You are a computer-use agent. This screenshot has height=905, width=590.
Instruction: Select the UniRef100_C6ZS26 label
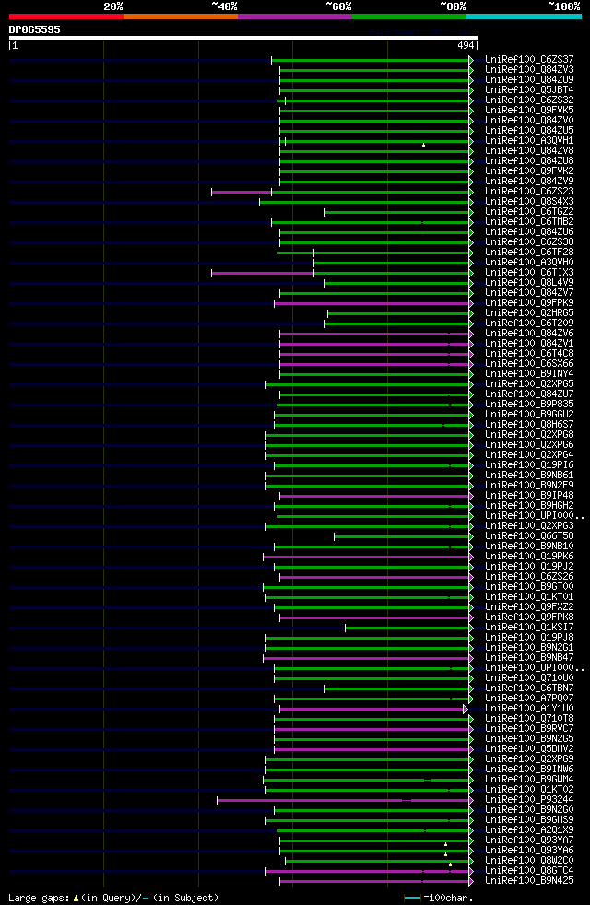point(529,577)
